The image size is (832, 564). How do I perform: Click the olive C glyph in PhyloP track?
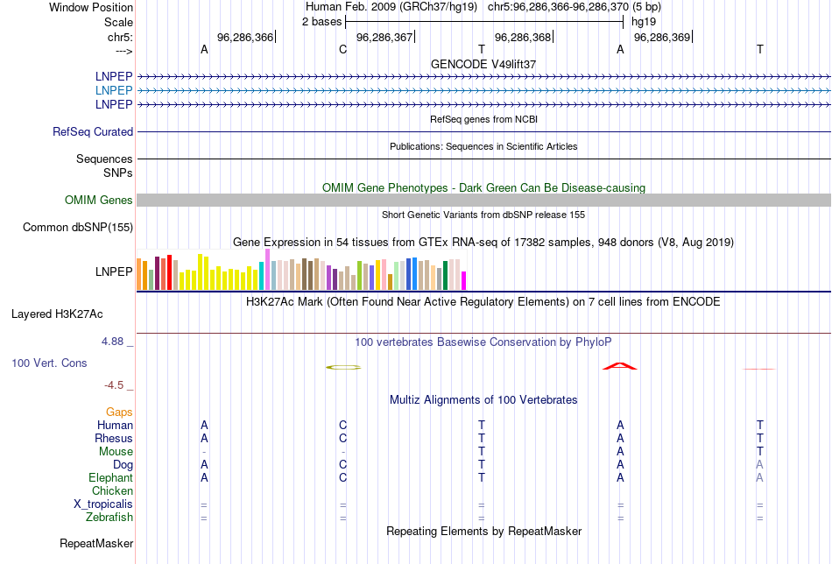(343, 367)
